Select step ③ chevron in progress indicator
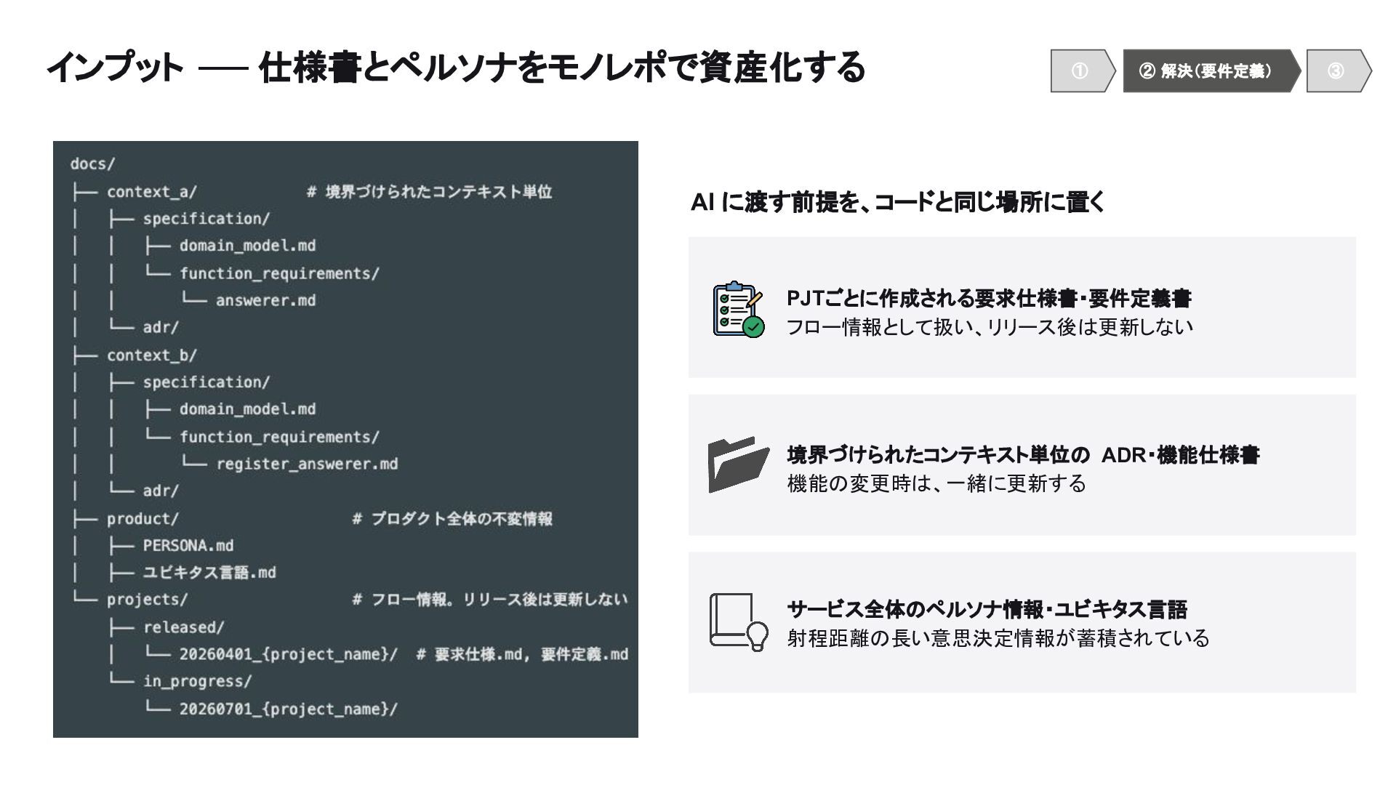The width and height of the screenshot is (1396, 785). pos(1339,71)
